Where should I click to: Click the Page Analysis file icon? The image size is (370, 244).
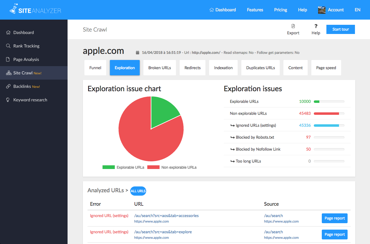(x=8, y=59)
